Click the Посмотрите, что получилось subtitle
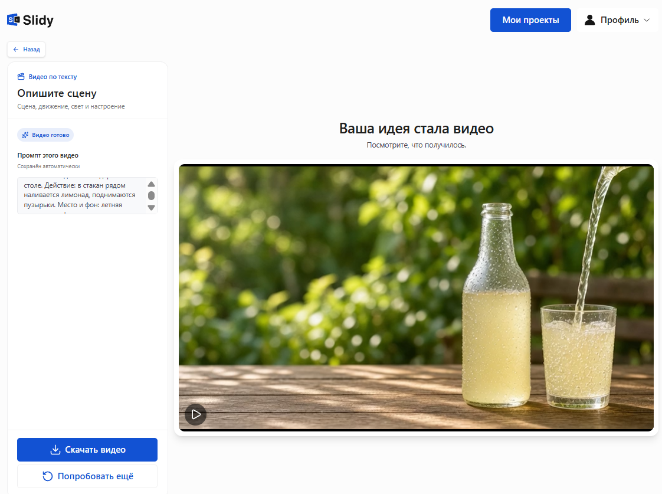 417,145
